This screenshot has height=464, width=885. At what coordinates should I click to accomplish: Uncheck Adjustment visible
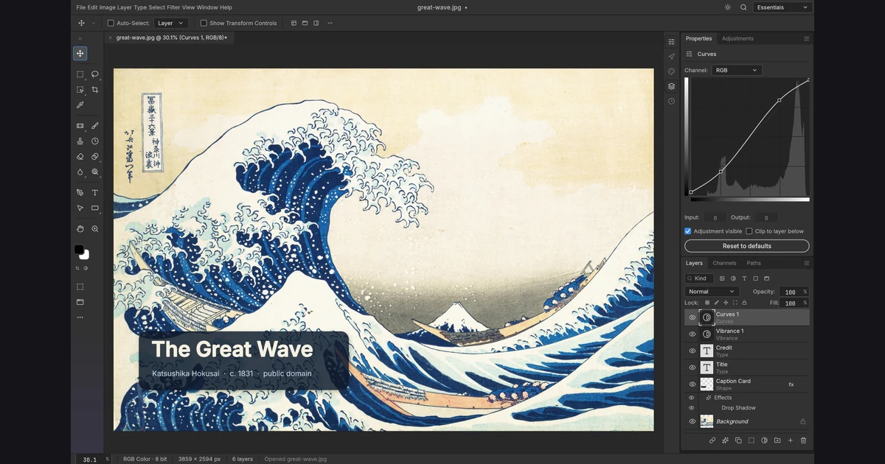[688, 231]
